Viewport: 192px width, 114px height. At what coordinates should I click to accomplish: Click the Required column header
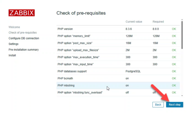coord(158,22)
